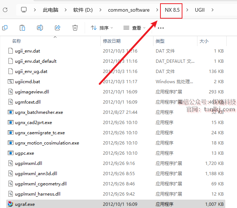Click the 1,007 KB size cell

click(214, 204)
